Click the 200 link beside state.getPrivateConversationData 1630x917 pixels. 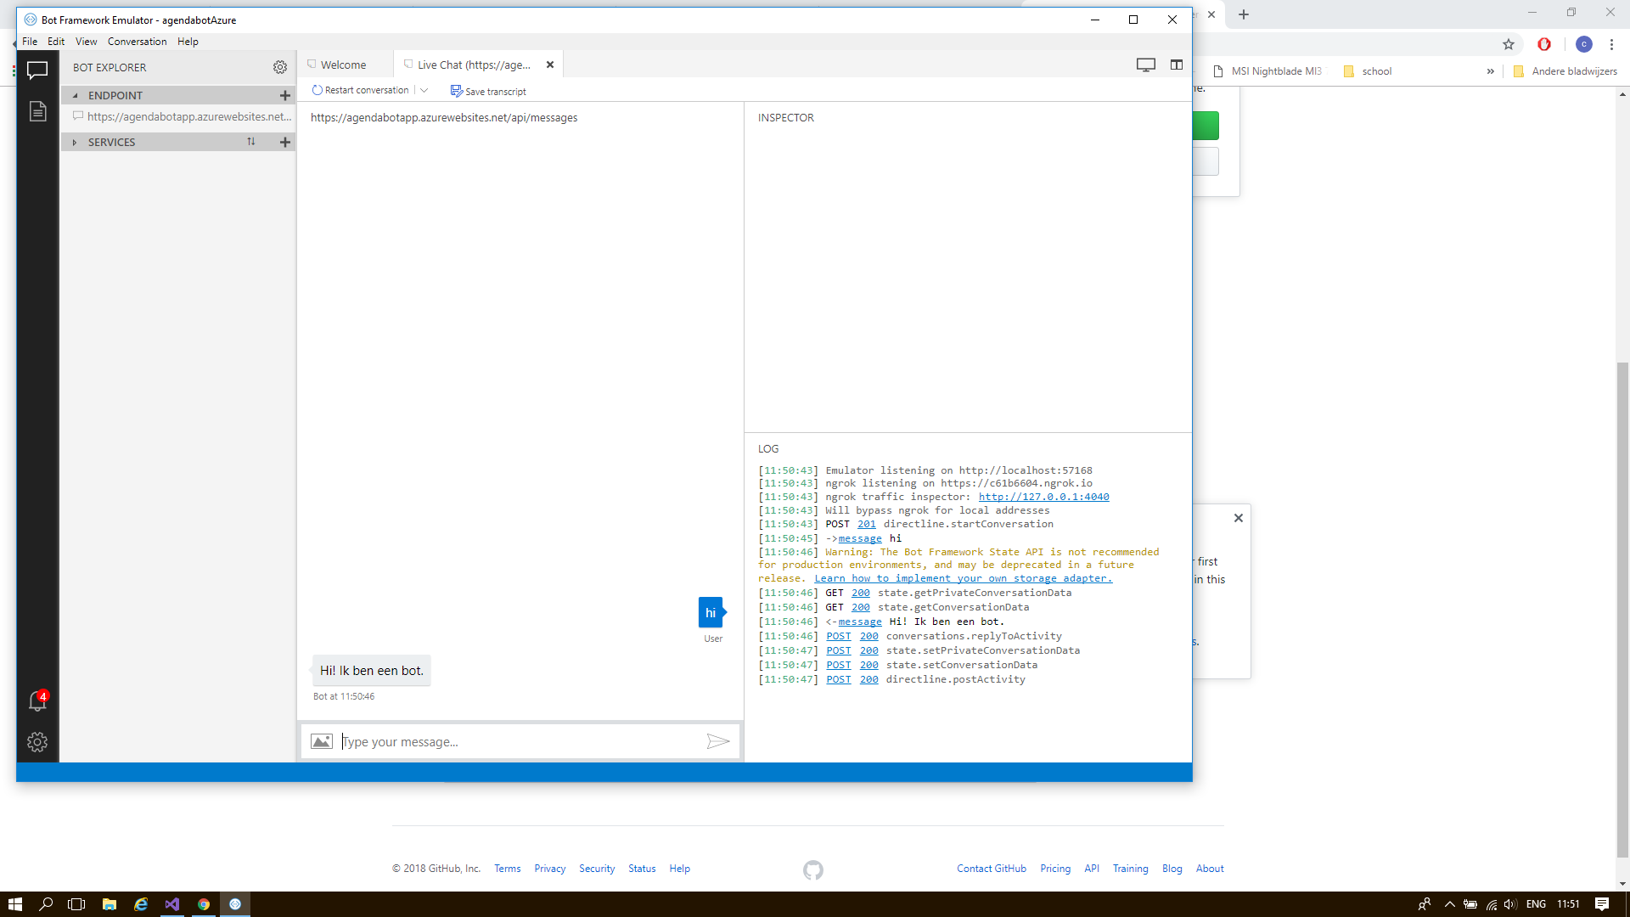[x=861, y=593]
